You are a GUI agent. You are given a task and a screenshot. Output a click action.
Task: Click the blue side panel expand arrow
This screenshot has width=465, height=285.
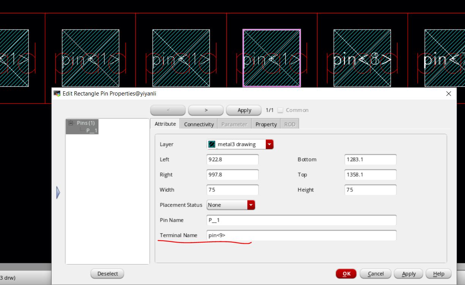point(58,193)
